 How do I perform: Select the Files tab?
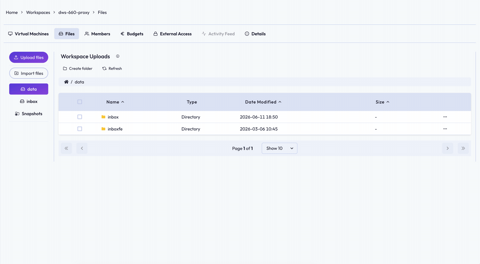pos(67,34)
